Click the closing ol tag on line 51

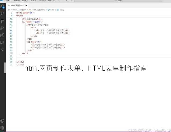coord(29,50)
